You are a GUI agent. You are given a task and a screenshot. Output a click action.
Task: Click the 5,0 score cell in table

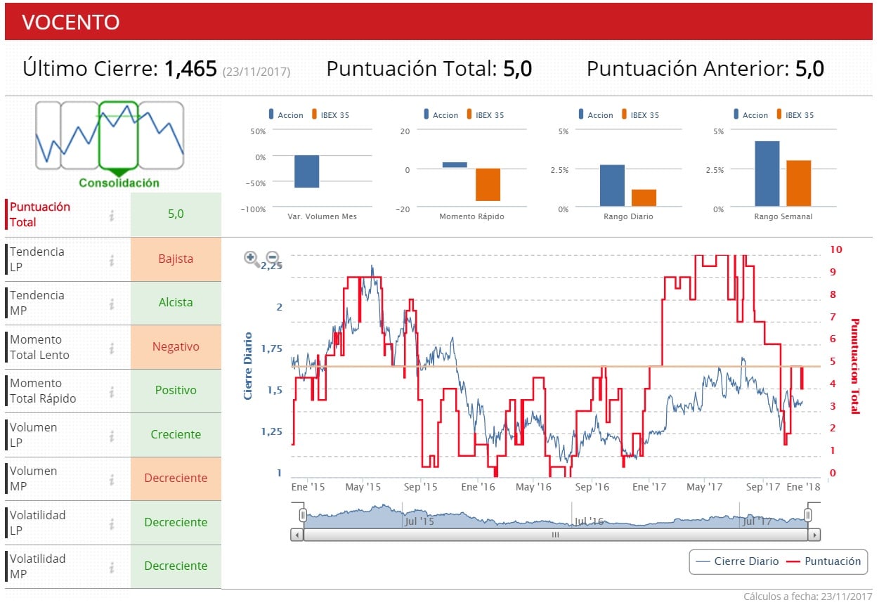coord(176,214)
